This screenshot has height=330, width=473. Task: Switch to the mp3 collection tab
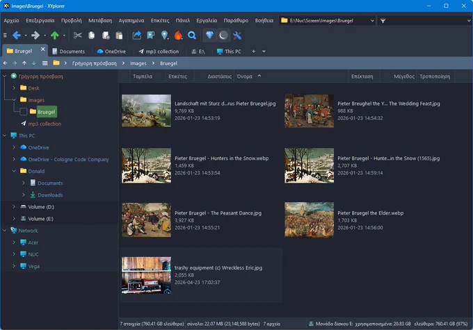coord(159,51)
